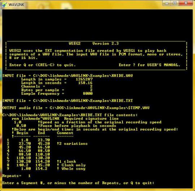Click the 'End' column header
The height and width of the screenshot is (191, 195).
[42, 133]
